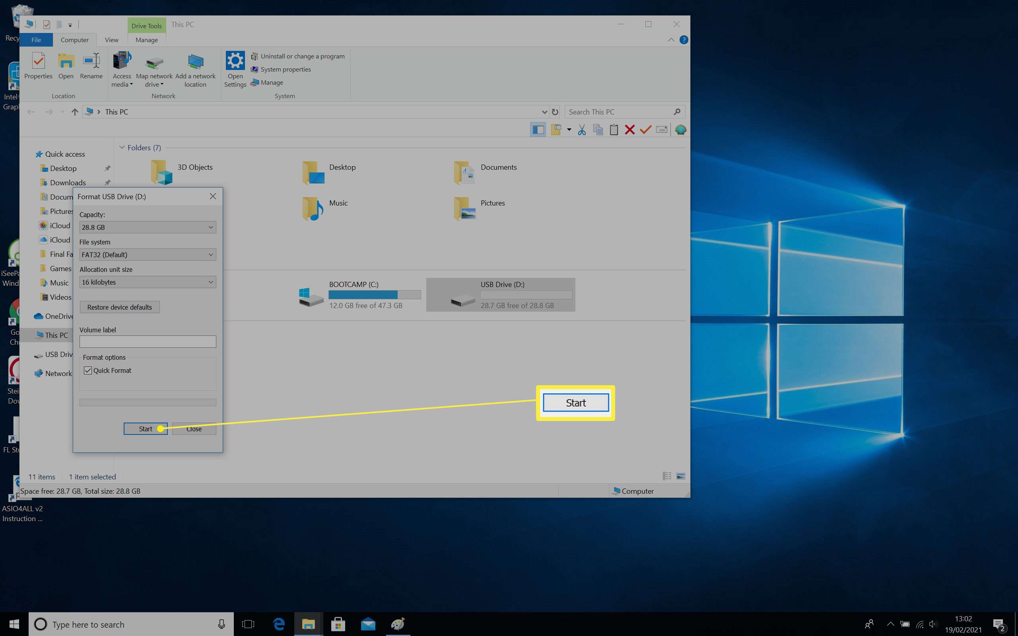The image size is (1018, 636).
Task: Select FAT32 file system dropdown
Action: (x=147, y=254)
